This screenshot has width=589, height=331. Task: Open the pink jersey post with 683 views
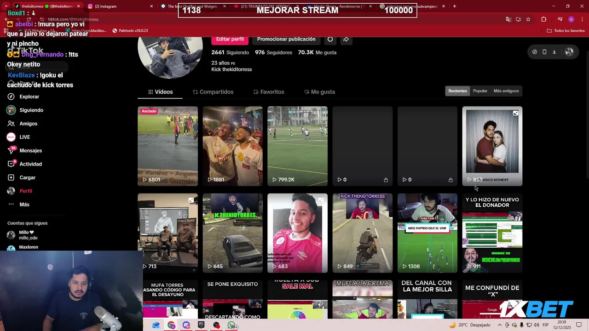click(297, 233)
